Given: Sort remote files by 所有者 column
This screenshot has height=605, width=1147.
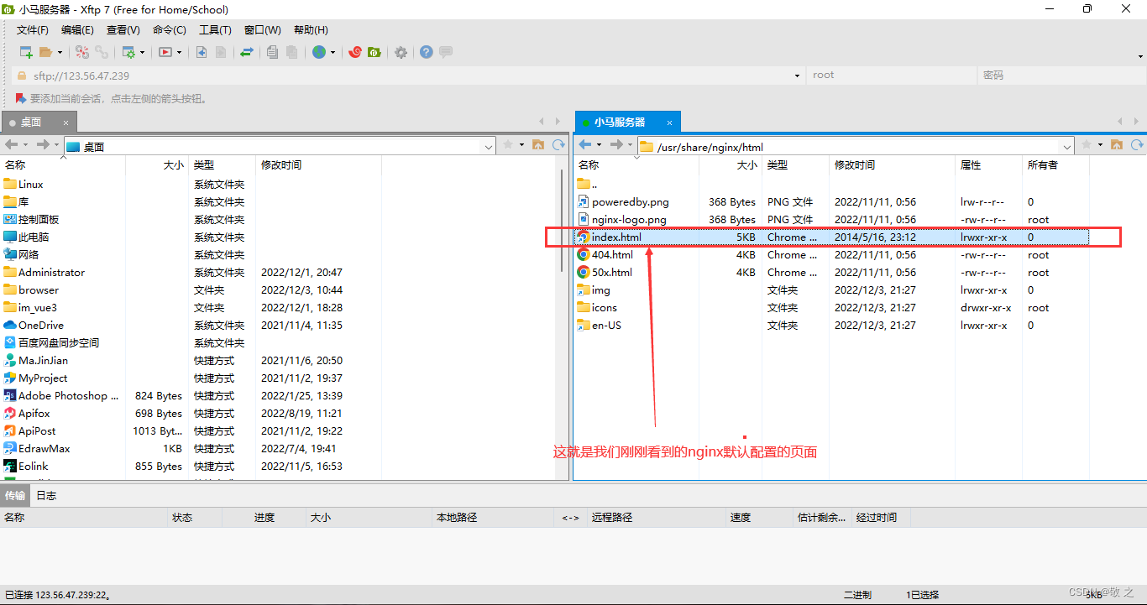Looking at the screenshot, I should (1055, 165).
